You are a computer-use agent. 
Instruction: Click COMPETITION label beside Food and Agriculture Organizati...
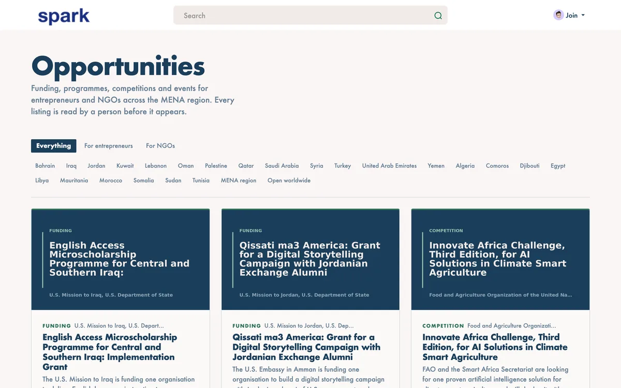click(x=443, y=326)
